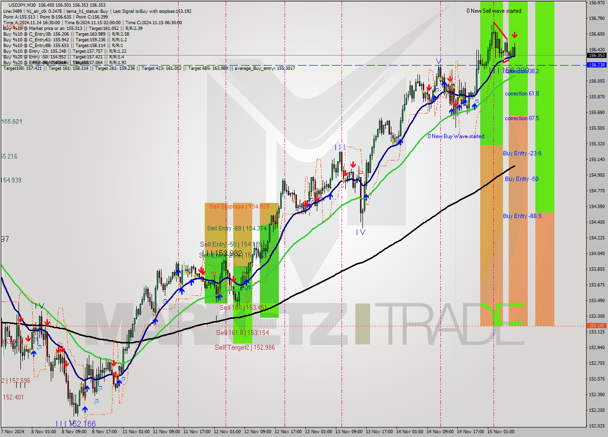
Task: Click the '15 Nov 01:00' time axis label
Action: 501,432
